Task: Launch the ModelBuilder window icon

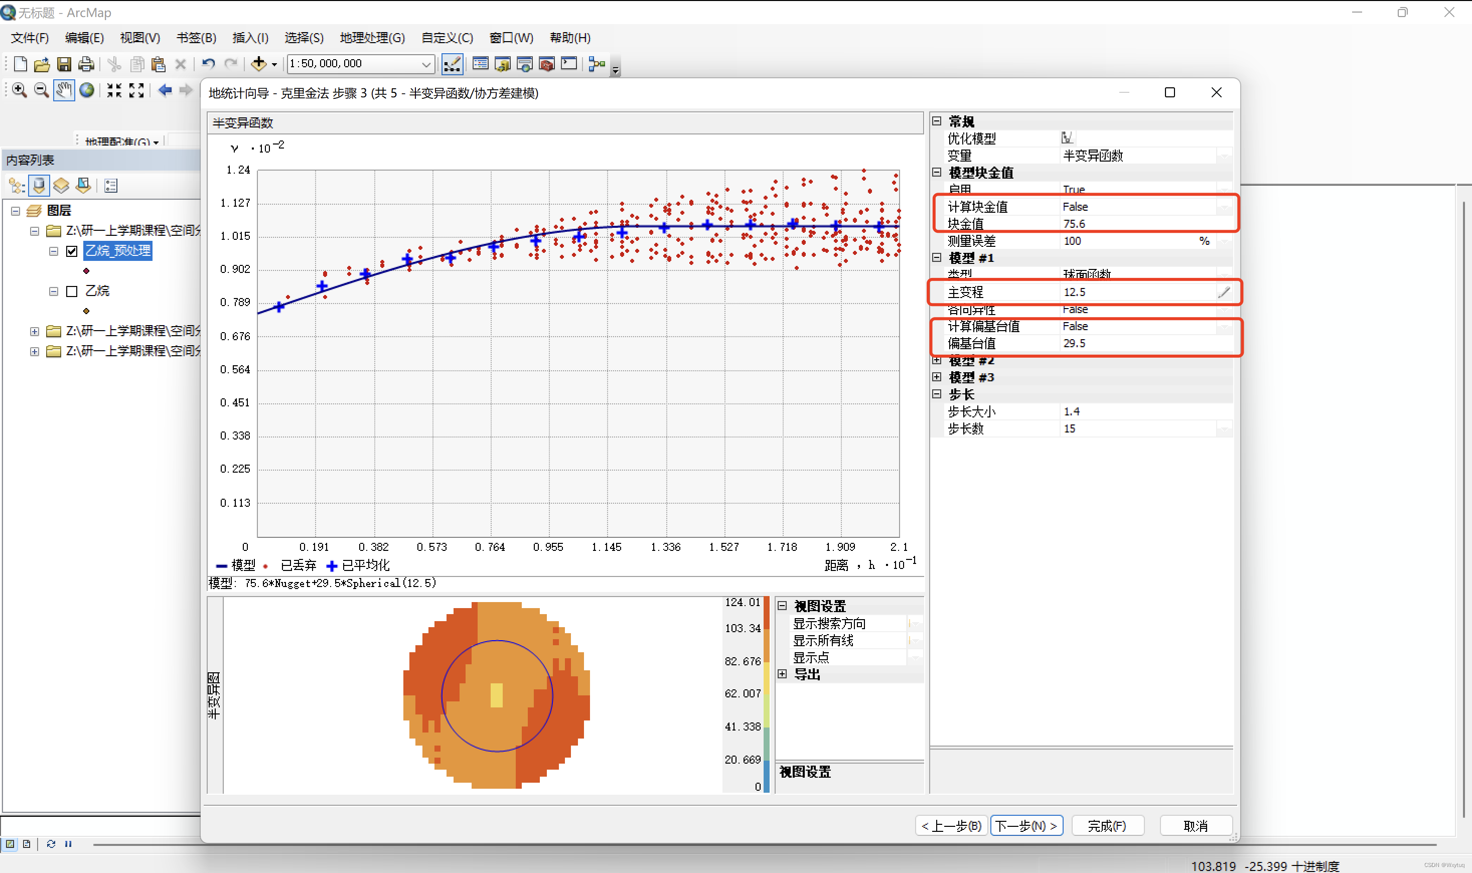Action: coord(597,64)
